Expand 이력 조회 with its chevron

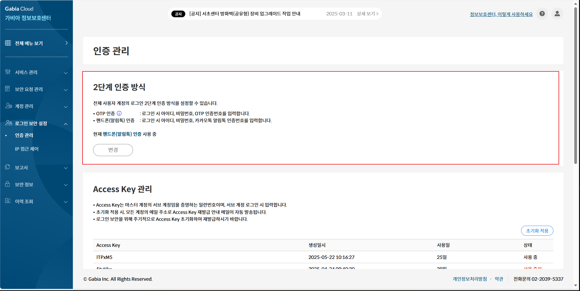(66, 202)
